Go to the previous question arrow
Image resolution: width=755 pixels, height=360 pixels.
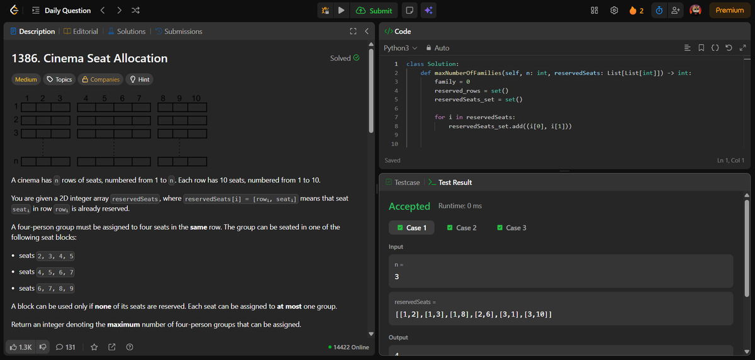point(104,11)
